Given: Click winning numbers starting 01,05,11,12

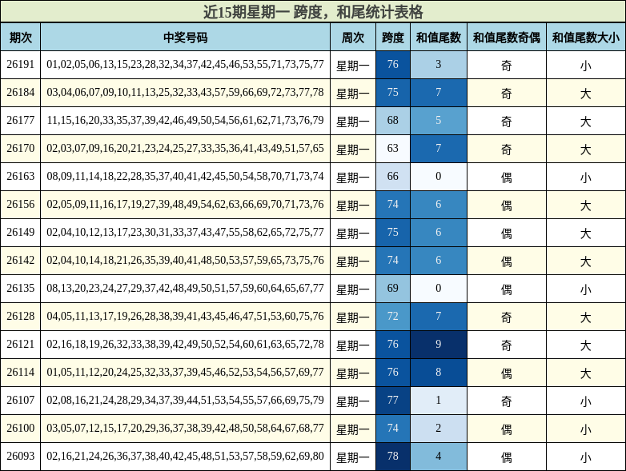Looking at the screenshot, I should pyautogui.click(x=185, y=372).
